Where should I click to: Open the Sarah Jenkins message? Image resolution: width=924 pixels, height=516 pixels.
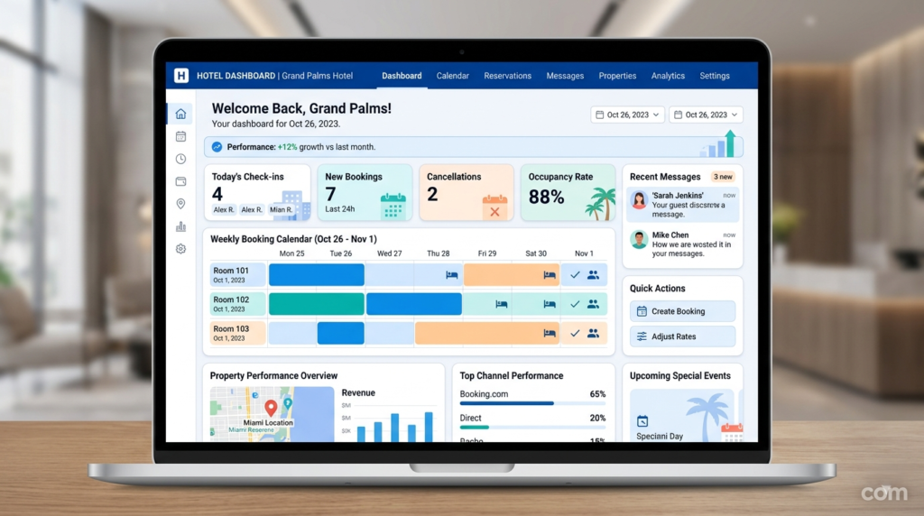tap(683, 202)
